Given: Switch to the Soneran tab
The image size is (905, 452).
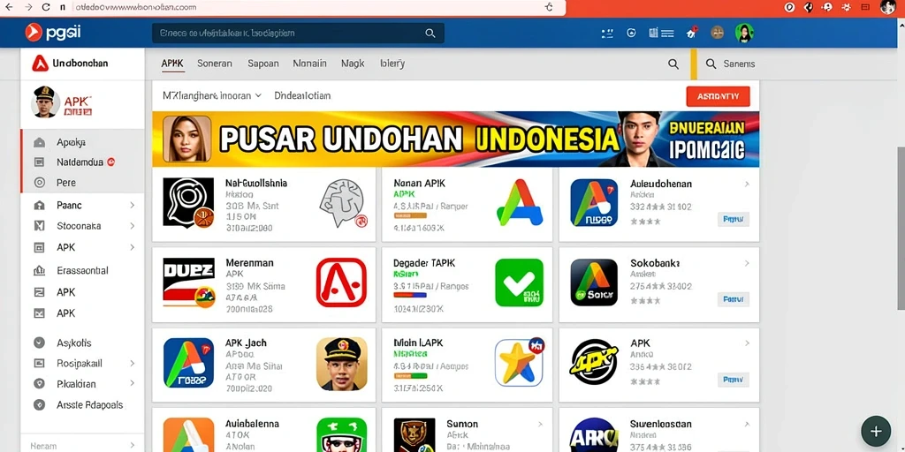Looking at the screenshot, I should click(x=215, y=64).
